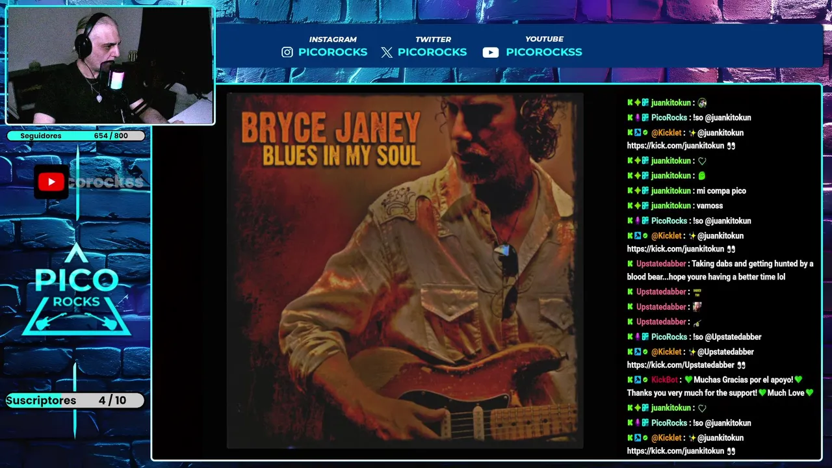Click the blue moderator badge beside KickBot
Viewport: 832px width, 468px height.
pyautogui.click(x=638, y=380)
